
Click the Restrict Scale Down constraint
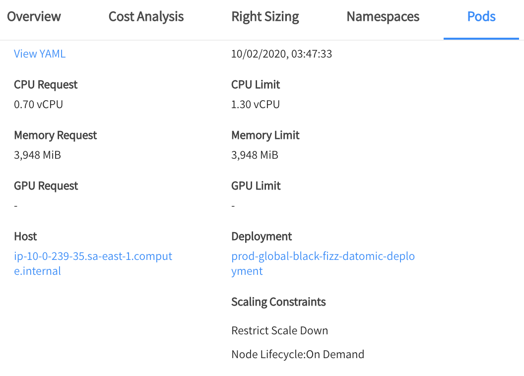click(x=279, y=331)
